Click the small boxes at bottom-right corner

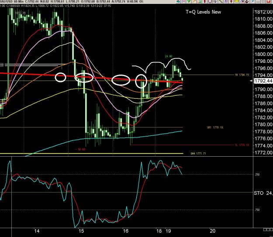268,230
